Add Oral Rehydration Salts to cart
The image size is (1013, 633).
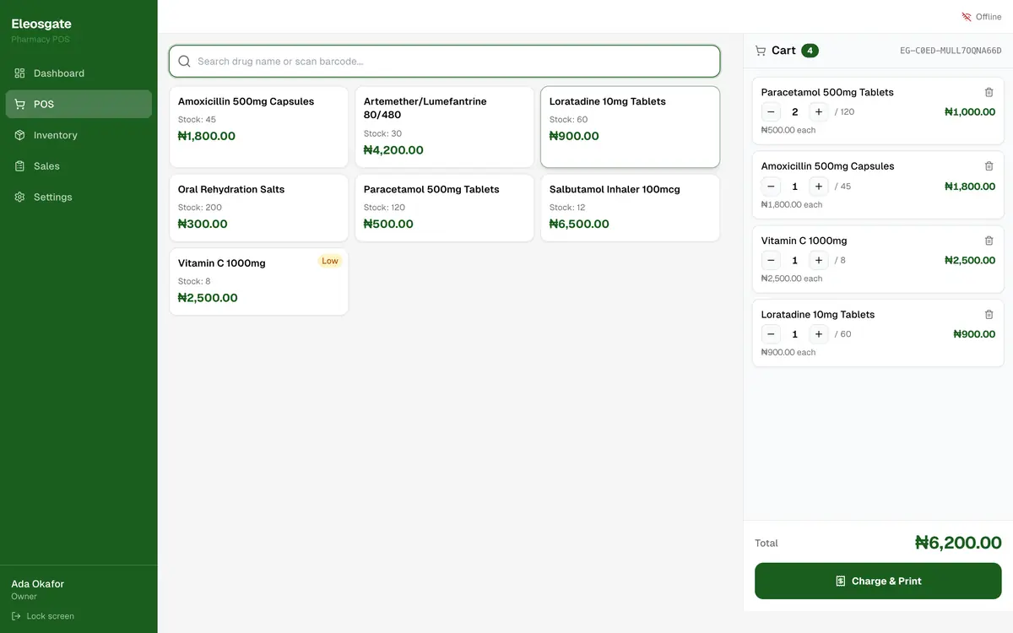(x=259, y=208)
